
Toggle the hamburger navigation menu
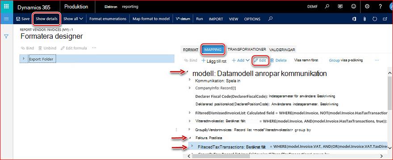coord(7,19)
